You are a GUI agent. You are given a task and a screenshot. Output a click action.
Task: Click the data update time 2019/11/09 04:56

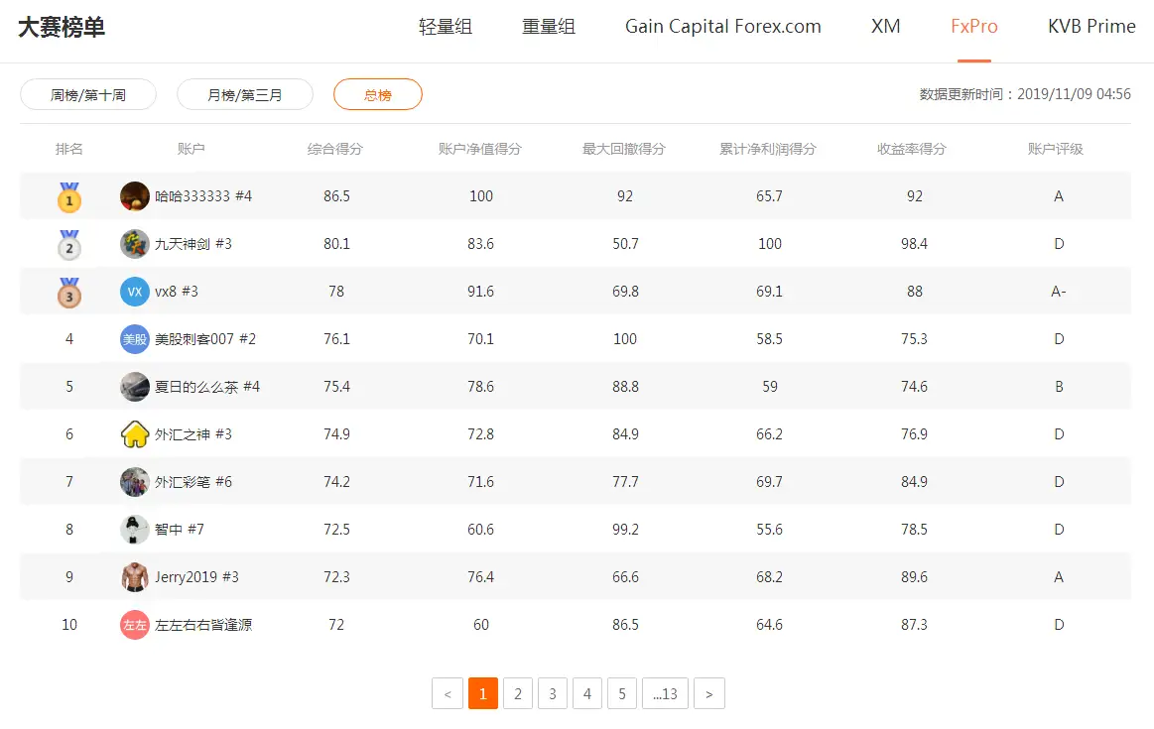[x=1074, y=94]
